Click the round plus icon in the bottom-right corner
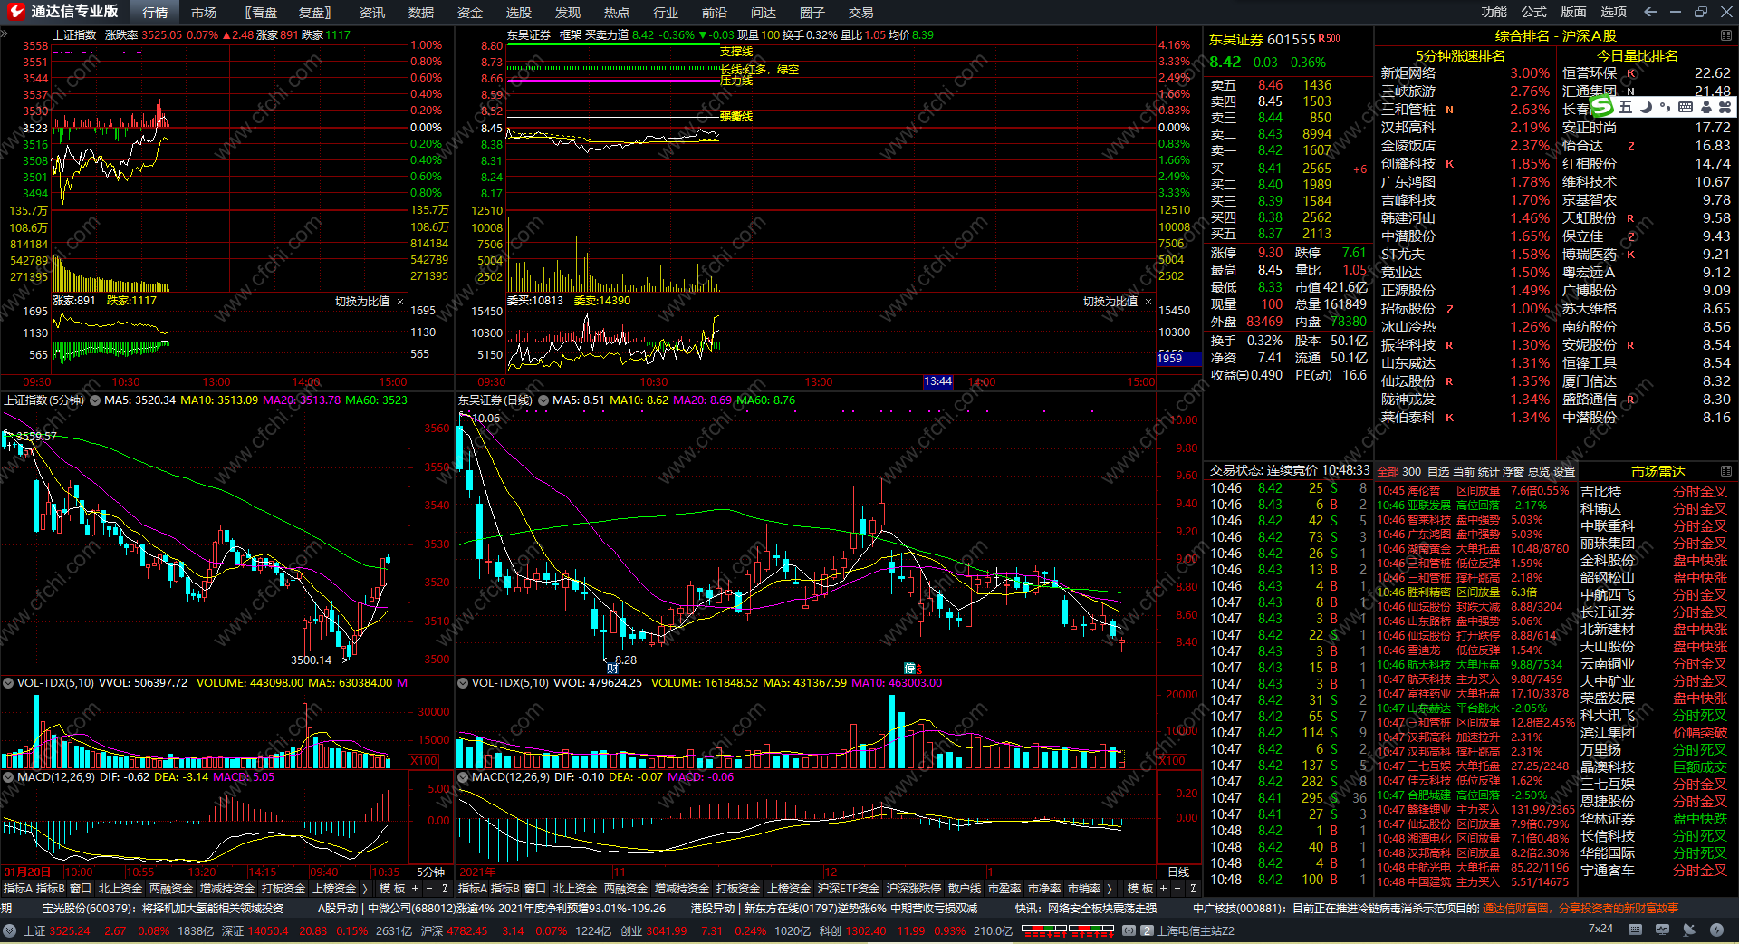Viewport: 1739px width, 944px height. [x=1716, y=930]
